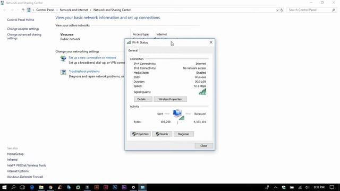Click the Control Panel breadcrumb
This screenshot has width=340, height=191.
45,10
